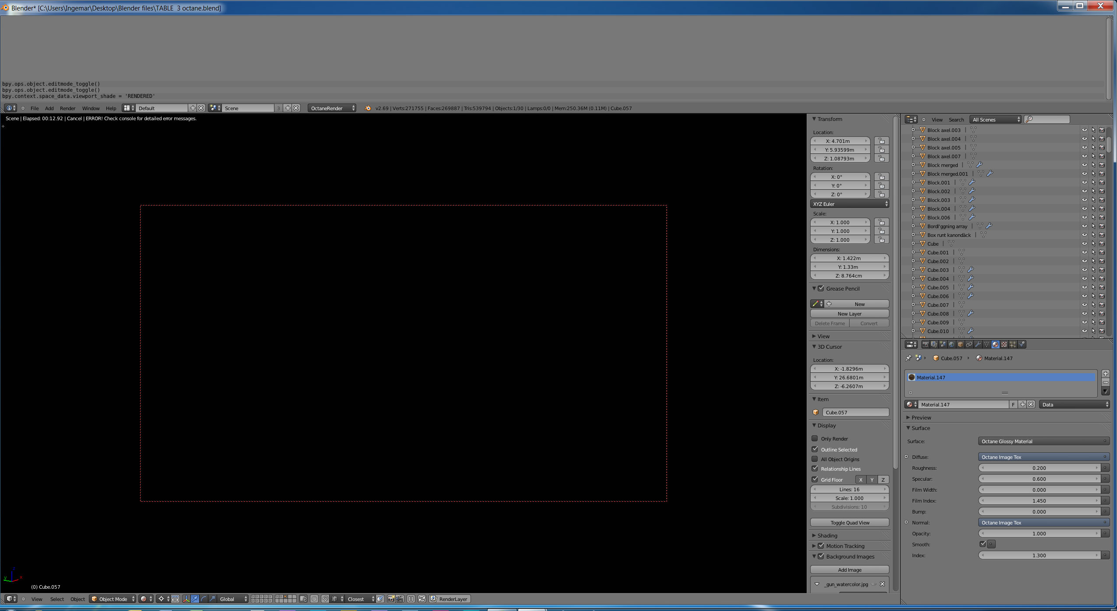The width and height of the screenshot is (1117, 611).
Task: Adjust the Roughness slider value
Action: coord(1039,468)
